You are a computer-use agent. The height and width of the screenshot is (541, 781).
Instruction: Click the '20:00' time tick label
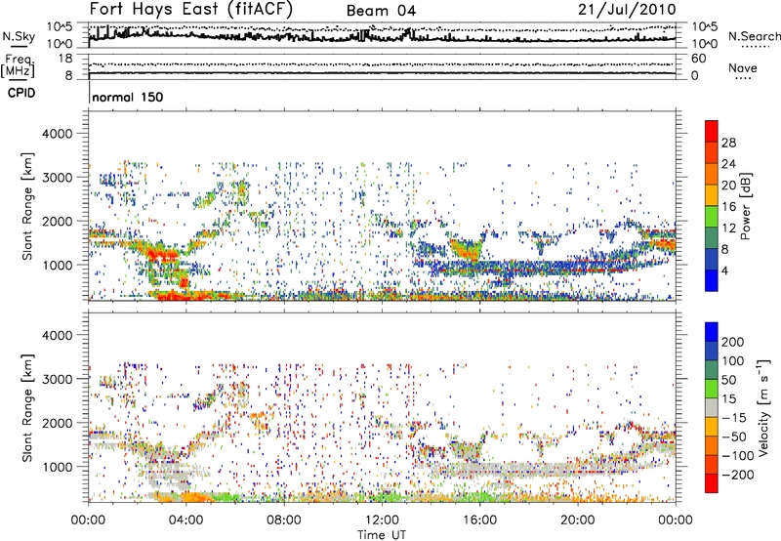[577, 520]
